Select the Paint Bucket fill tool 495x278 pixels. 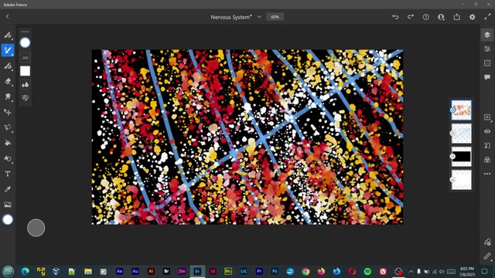tap(8, 143)
